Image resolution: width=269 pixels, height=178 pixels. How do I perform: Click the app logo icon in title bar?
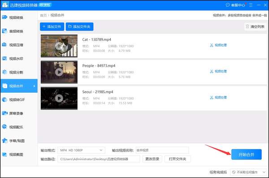[x=5, y=4]
